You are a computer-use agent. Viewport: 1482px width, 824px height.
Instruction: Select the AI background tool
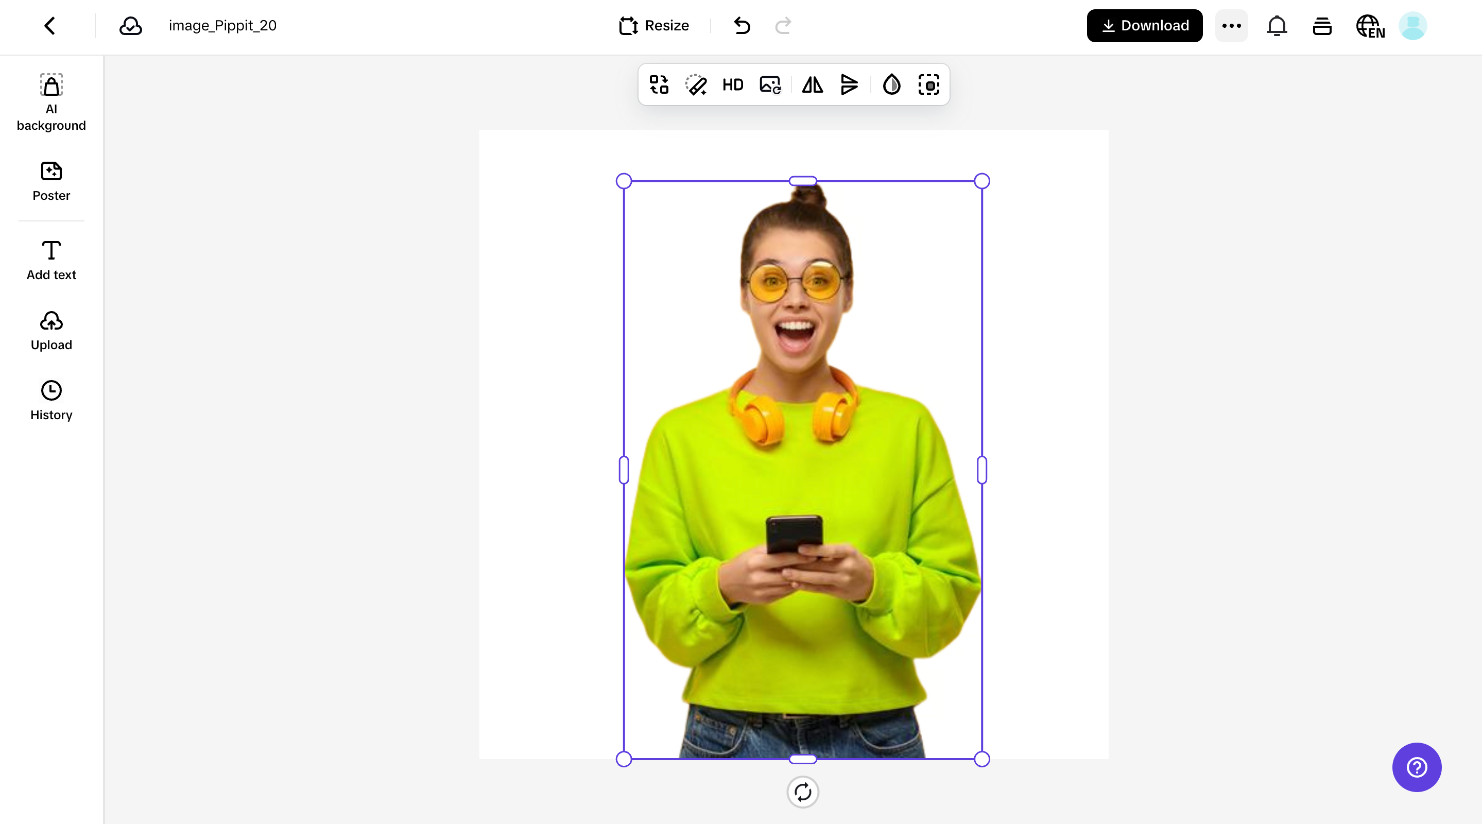[50, 102]
